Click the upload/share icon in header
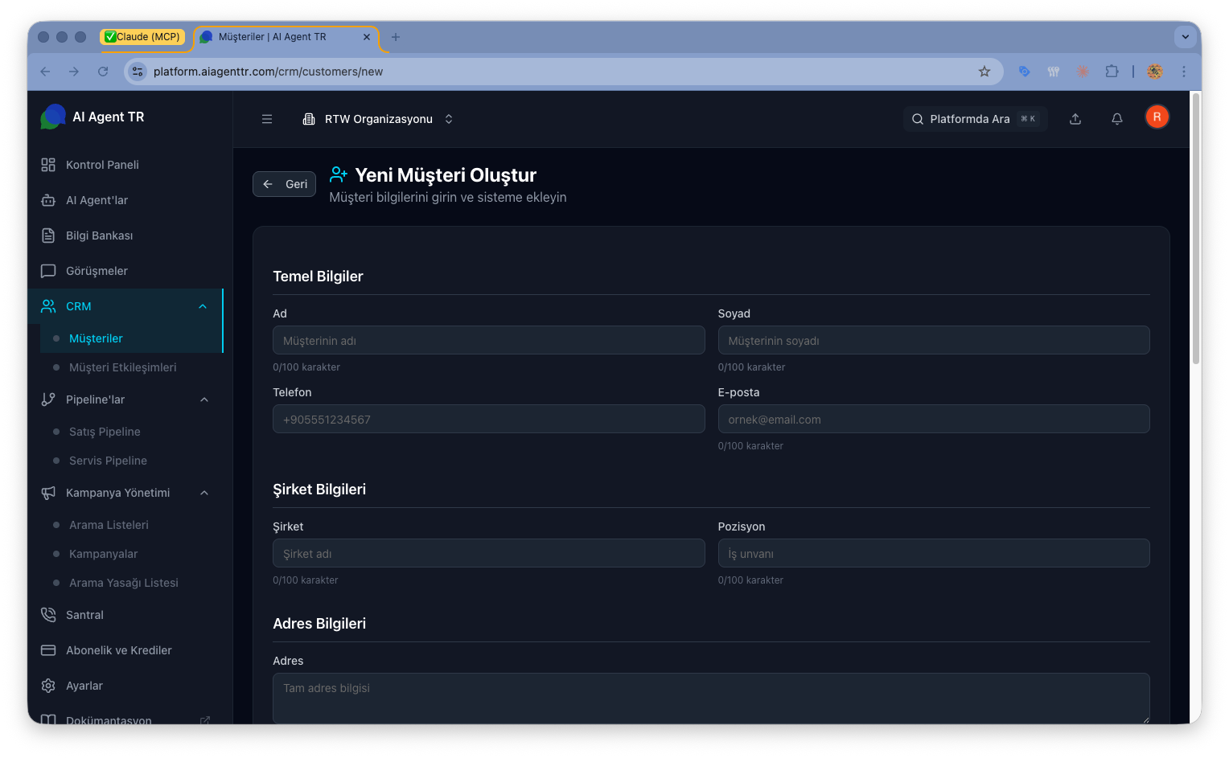This screenshot has width=1229, height=758. tap(1075, 119)
